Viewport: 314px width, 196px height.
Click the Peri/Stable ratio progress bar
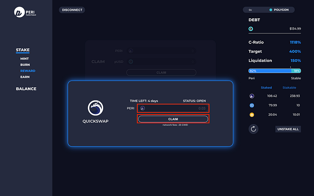click(x=275, y=71)
